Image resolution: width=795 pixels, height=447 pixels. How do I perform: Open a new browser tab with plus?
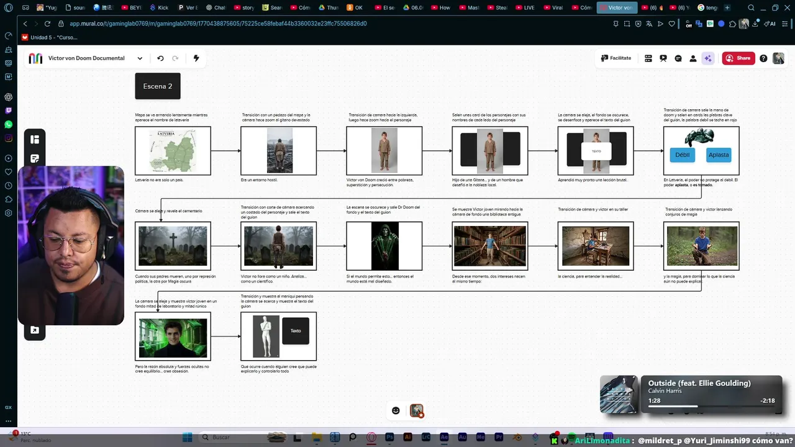(727, 7)
